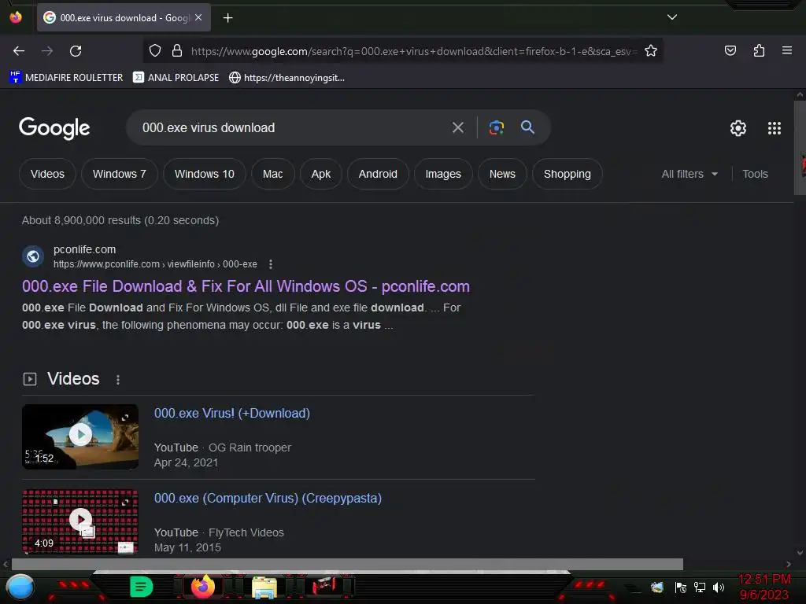Open Firefox extensions menu
The image size is (806, 604).
[x=759, y=50]
